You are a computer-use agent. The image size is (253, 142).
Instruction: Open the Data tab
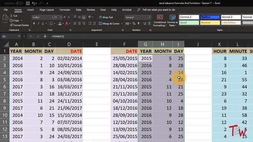pos(78,10)
